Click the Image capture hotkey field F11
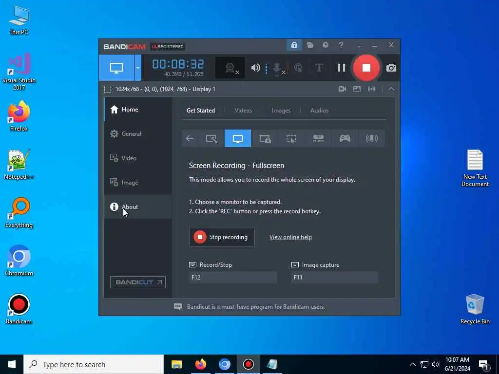Screen dimensions: 499x374 tap(335, 277)
